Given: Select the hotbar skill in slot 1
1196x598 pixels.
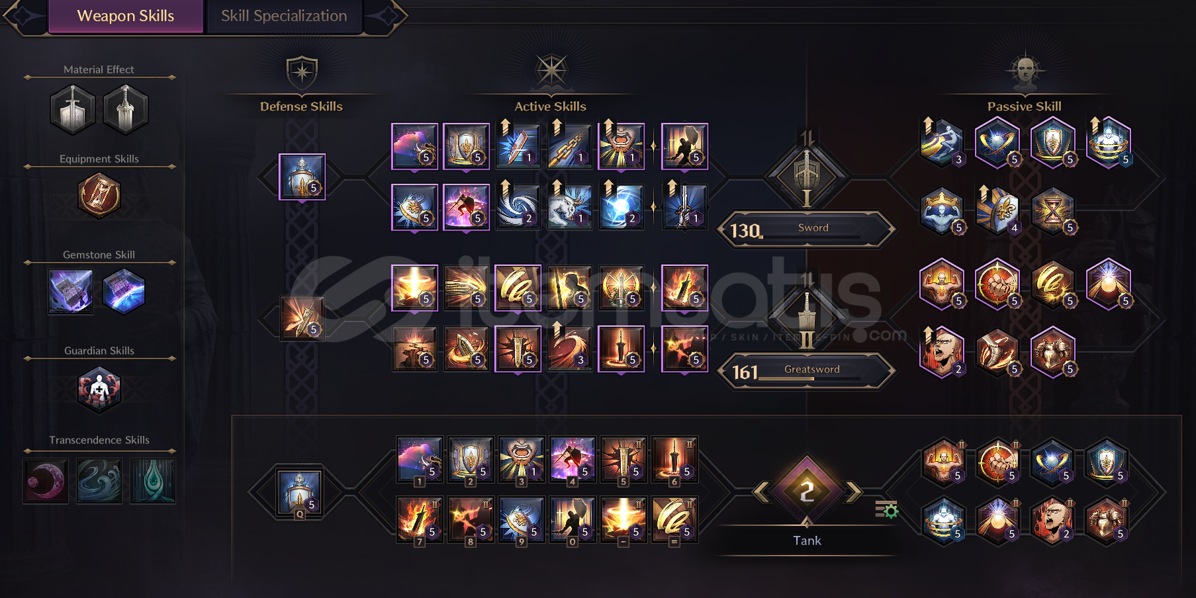Looking at the screenshot, I should tap(420, 459).
